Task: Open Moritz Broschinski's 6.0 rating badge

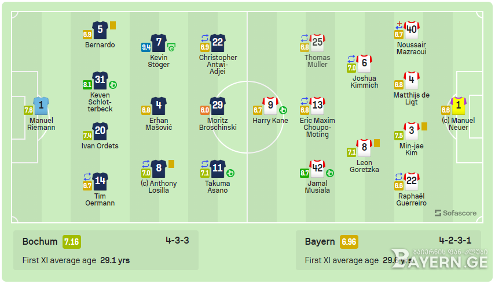Action: [x=205, y=110]
